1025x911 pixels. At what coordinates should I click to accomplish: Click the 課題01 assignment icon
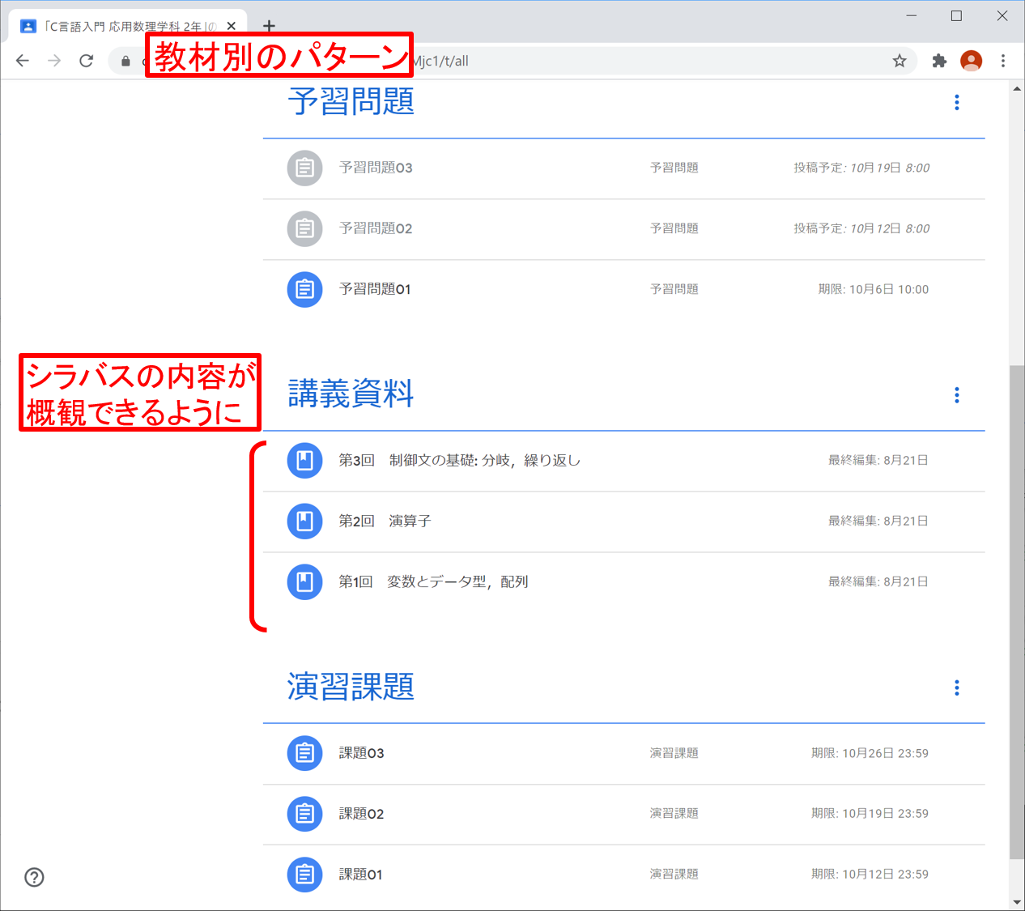click(x=305, y=874)
